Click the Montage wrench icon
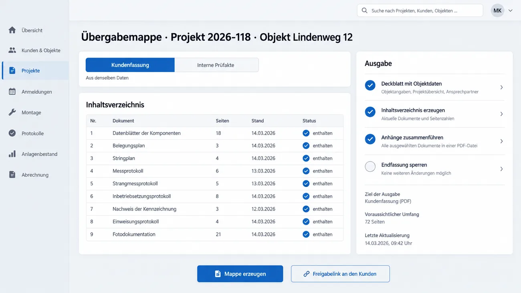 click(12, 112)
